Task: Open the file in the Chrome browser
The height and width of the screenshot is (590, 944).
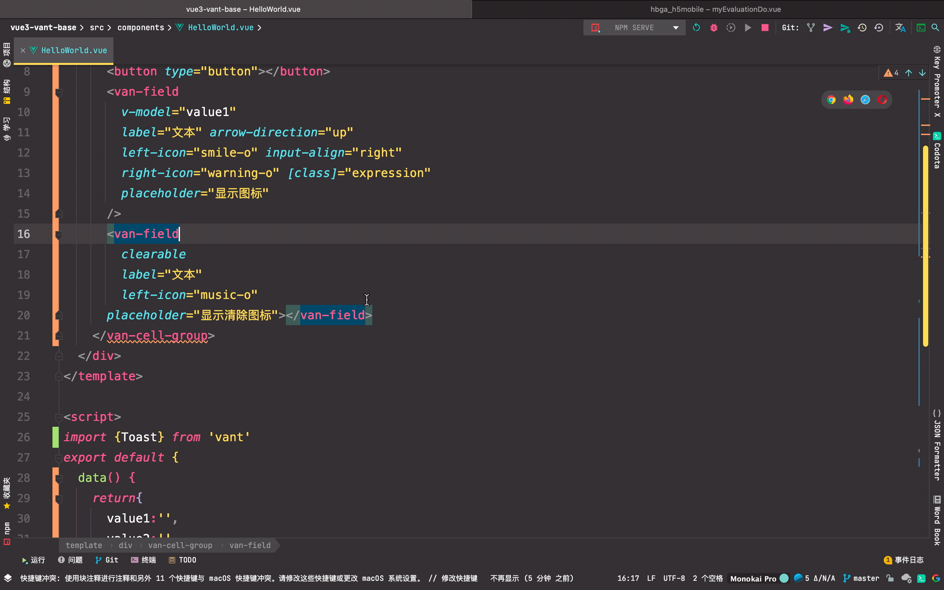Action: [x=831, y=100]
